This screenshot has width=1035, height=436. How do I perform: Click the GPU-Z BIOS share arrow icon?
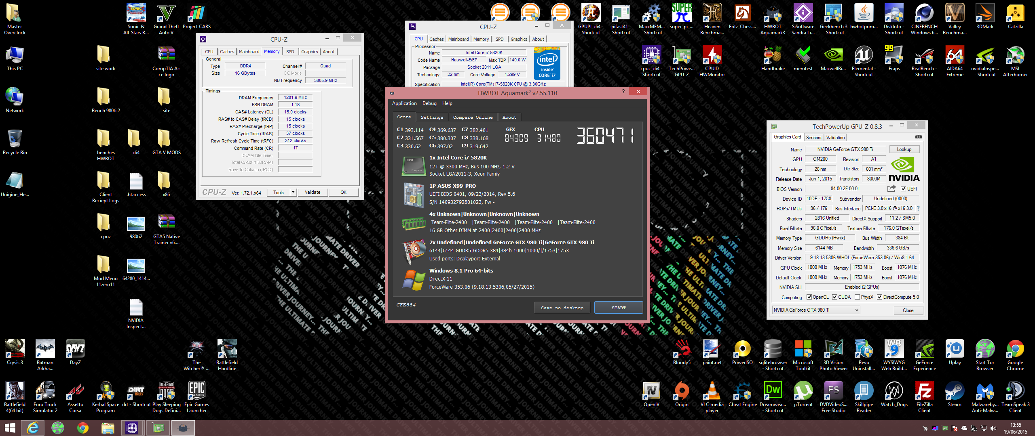click(891, 189)
